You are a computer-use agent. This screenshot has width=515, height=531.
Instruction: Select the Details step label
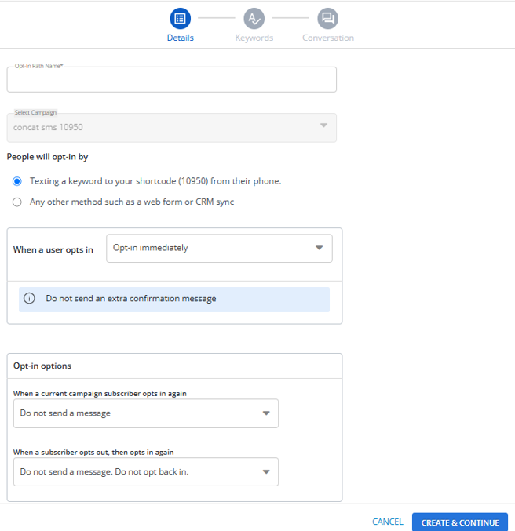coord(181,38)
